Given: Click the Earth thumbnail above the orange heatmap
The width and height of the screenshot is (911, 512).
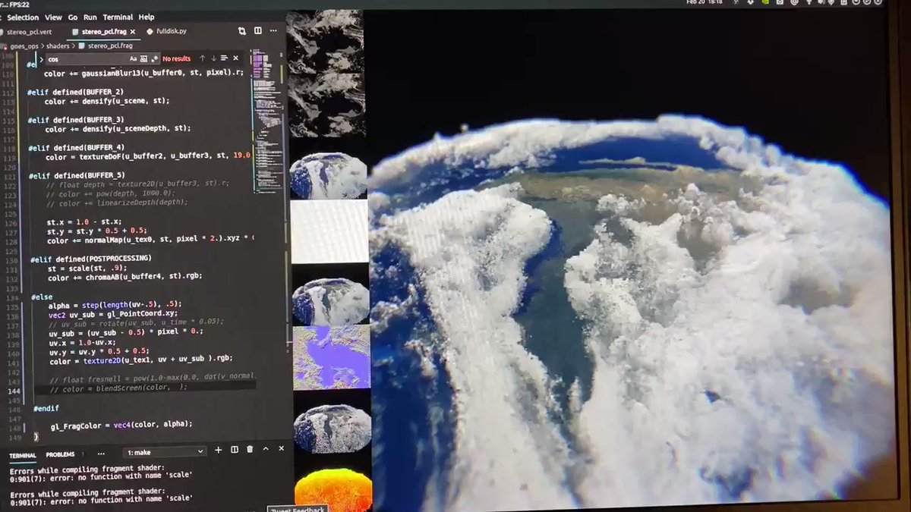Looking at the screenshot, I should pos(332,429).
